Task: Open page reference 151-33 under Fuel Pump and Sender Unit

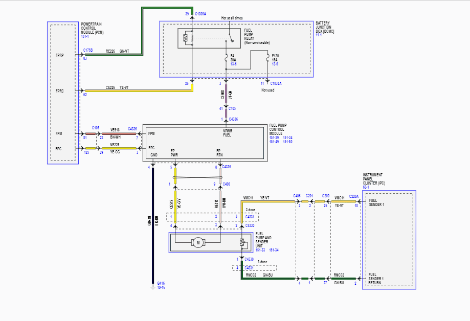Action: click(260, 250)
